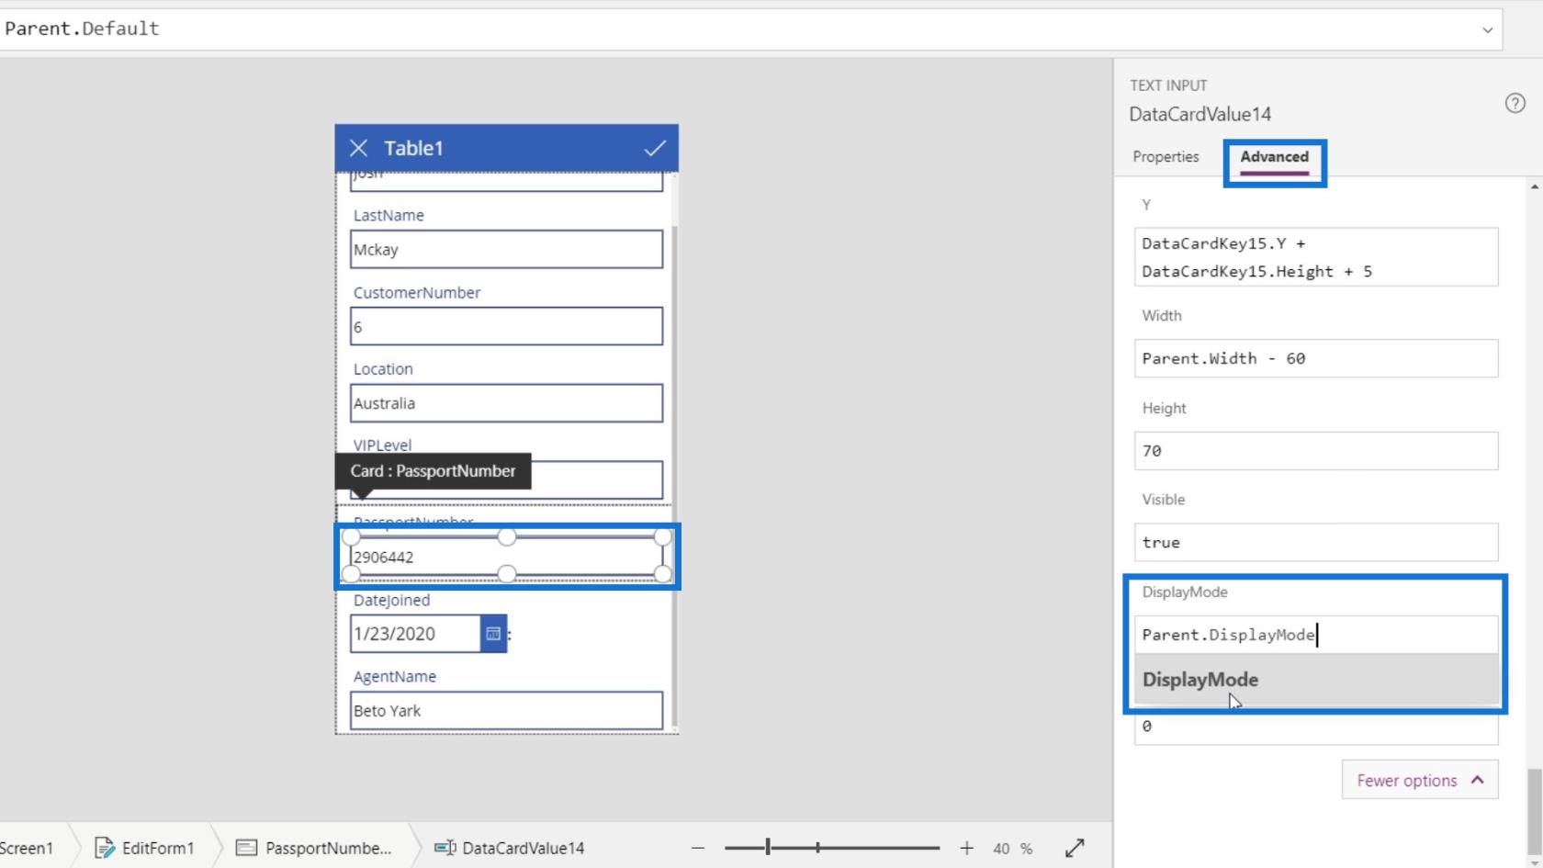This screenshot has width=1543, height=868.
Task: Click the Table1 title text
Action: point(413,148)
